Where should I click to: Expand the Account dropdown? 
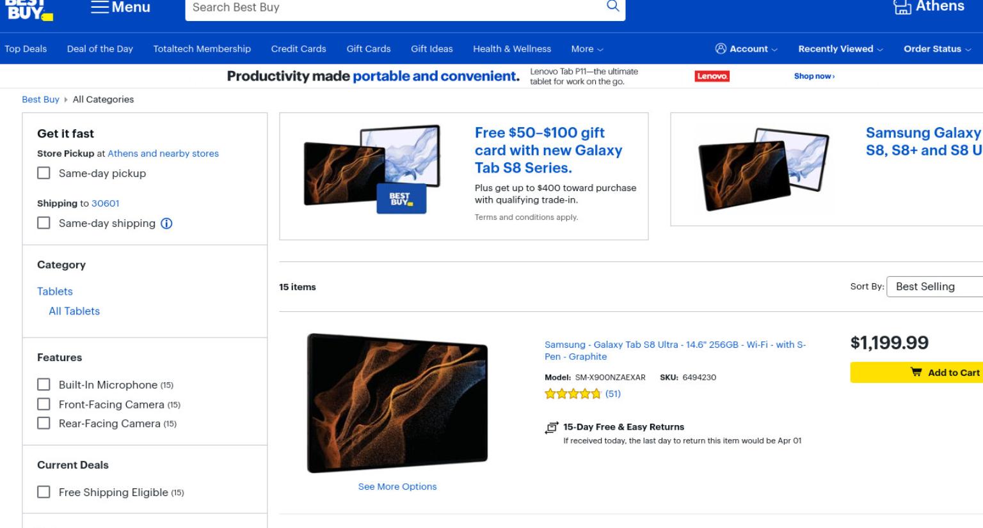point(746,49)
